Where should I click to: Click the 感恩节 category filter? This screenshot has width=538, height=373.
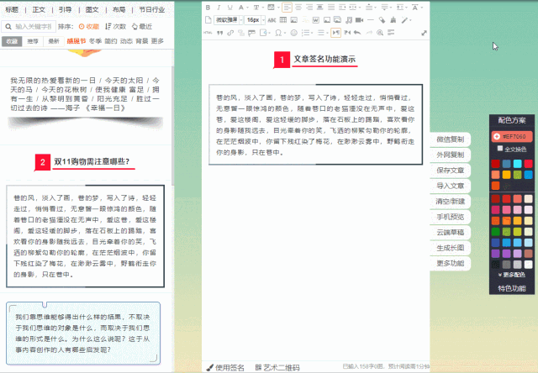click(76, 41)
